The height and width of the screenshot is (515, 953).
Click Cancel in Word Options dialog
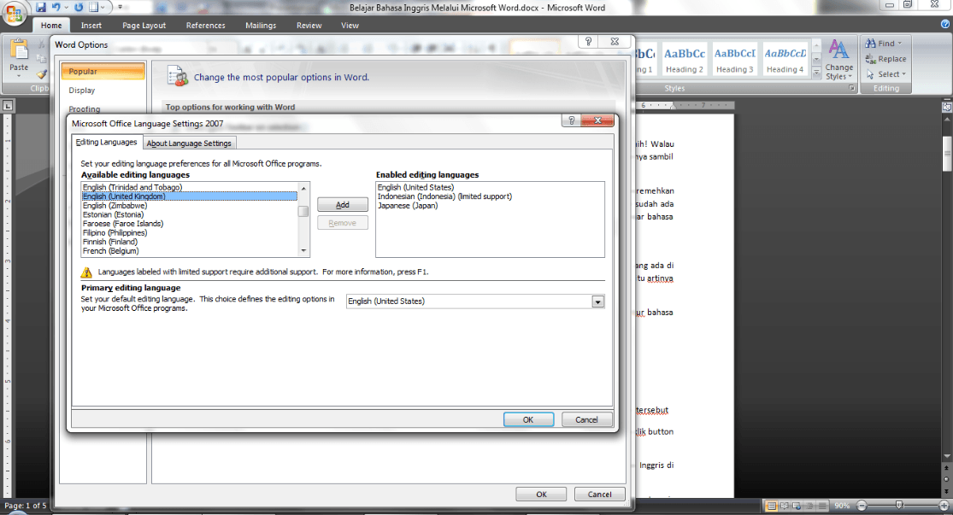coord(600,495)
